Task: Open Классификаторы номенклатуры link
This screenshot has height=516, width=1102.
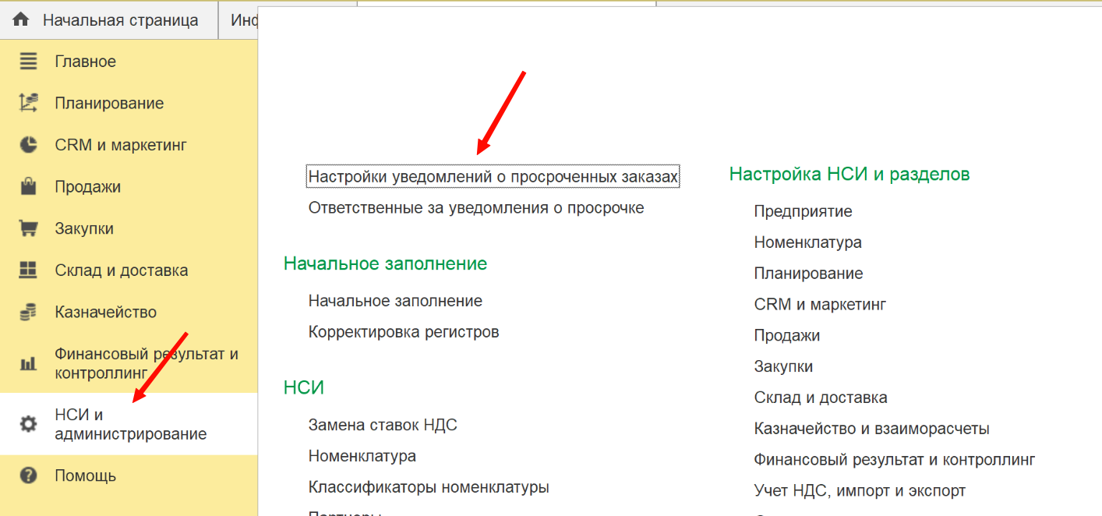Action: point(429,487)
